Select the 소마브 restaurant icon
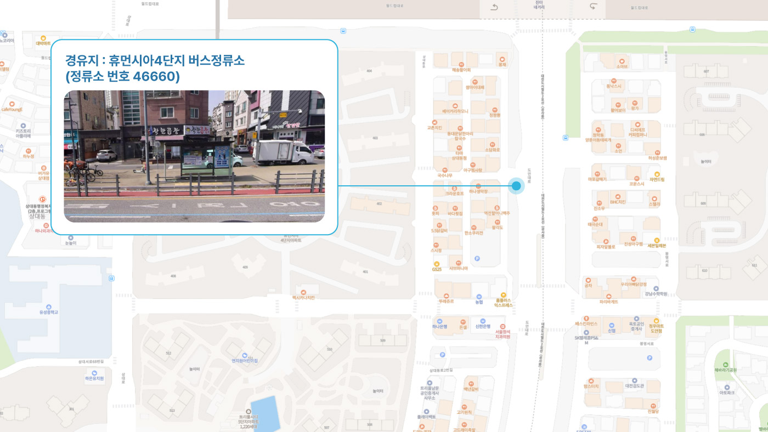This screenshot has width=768, height=432. coord(621,61)
